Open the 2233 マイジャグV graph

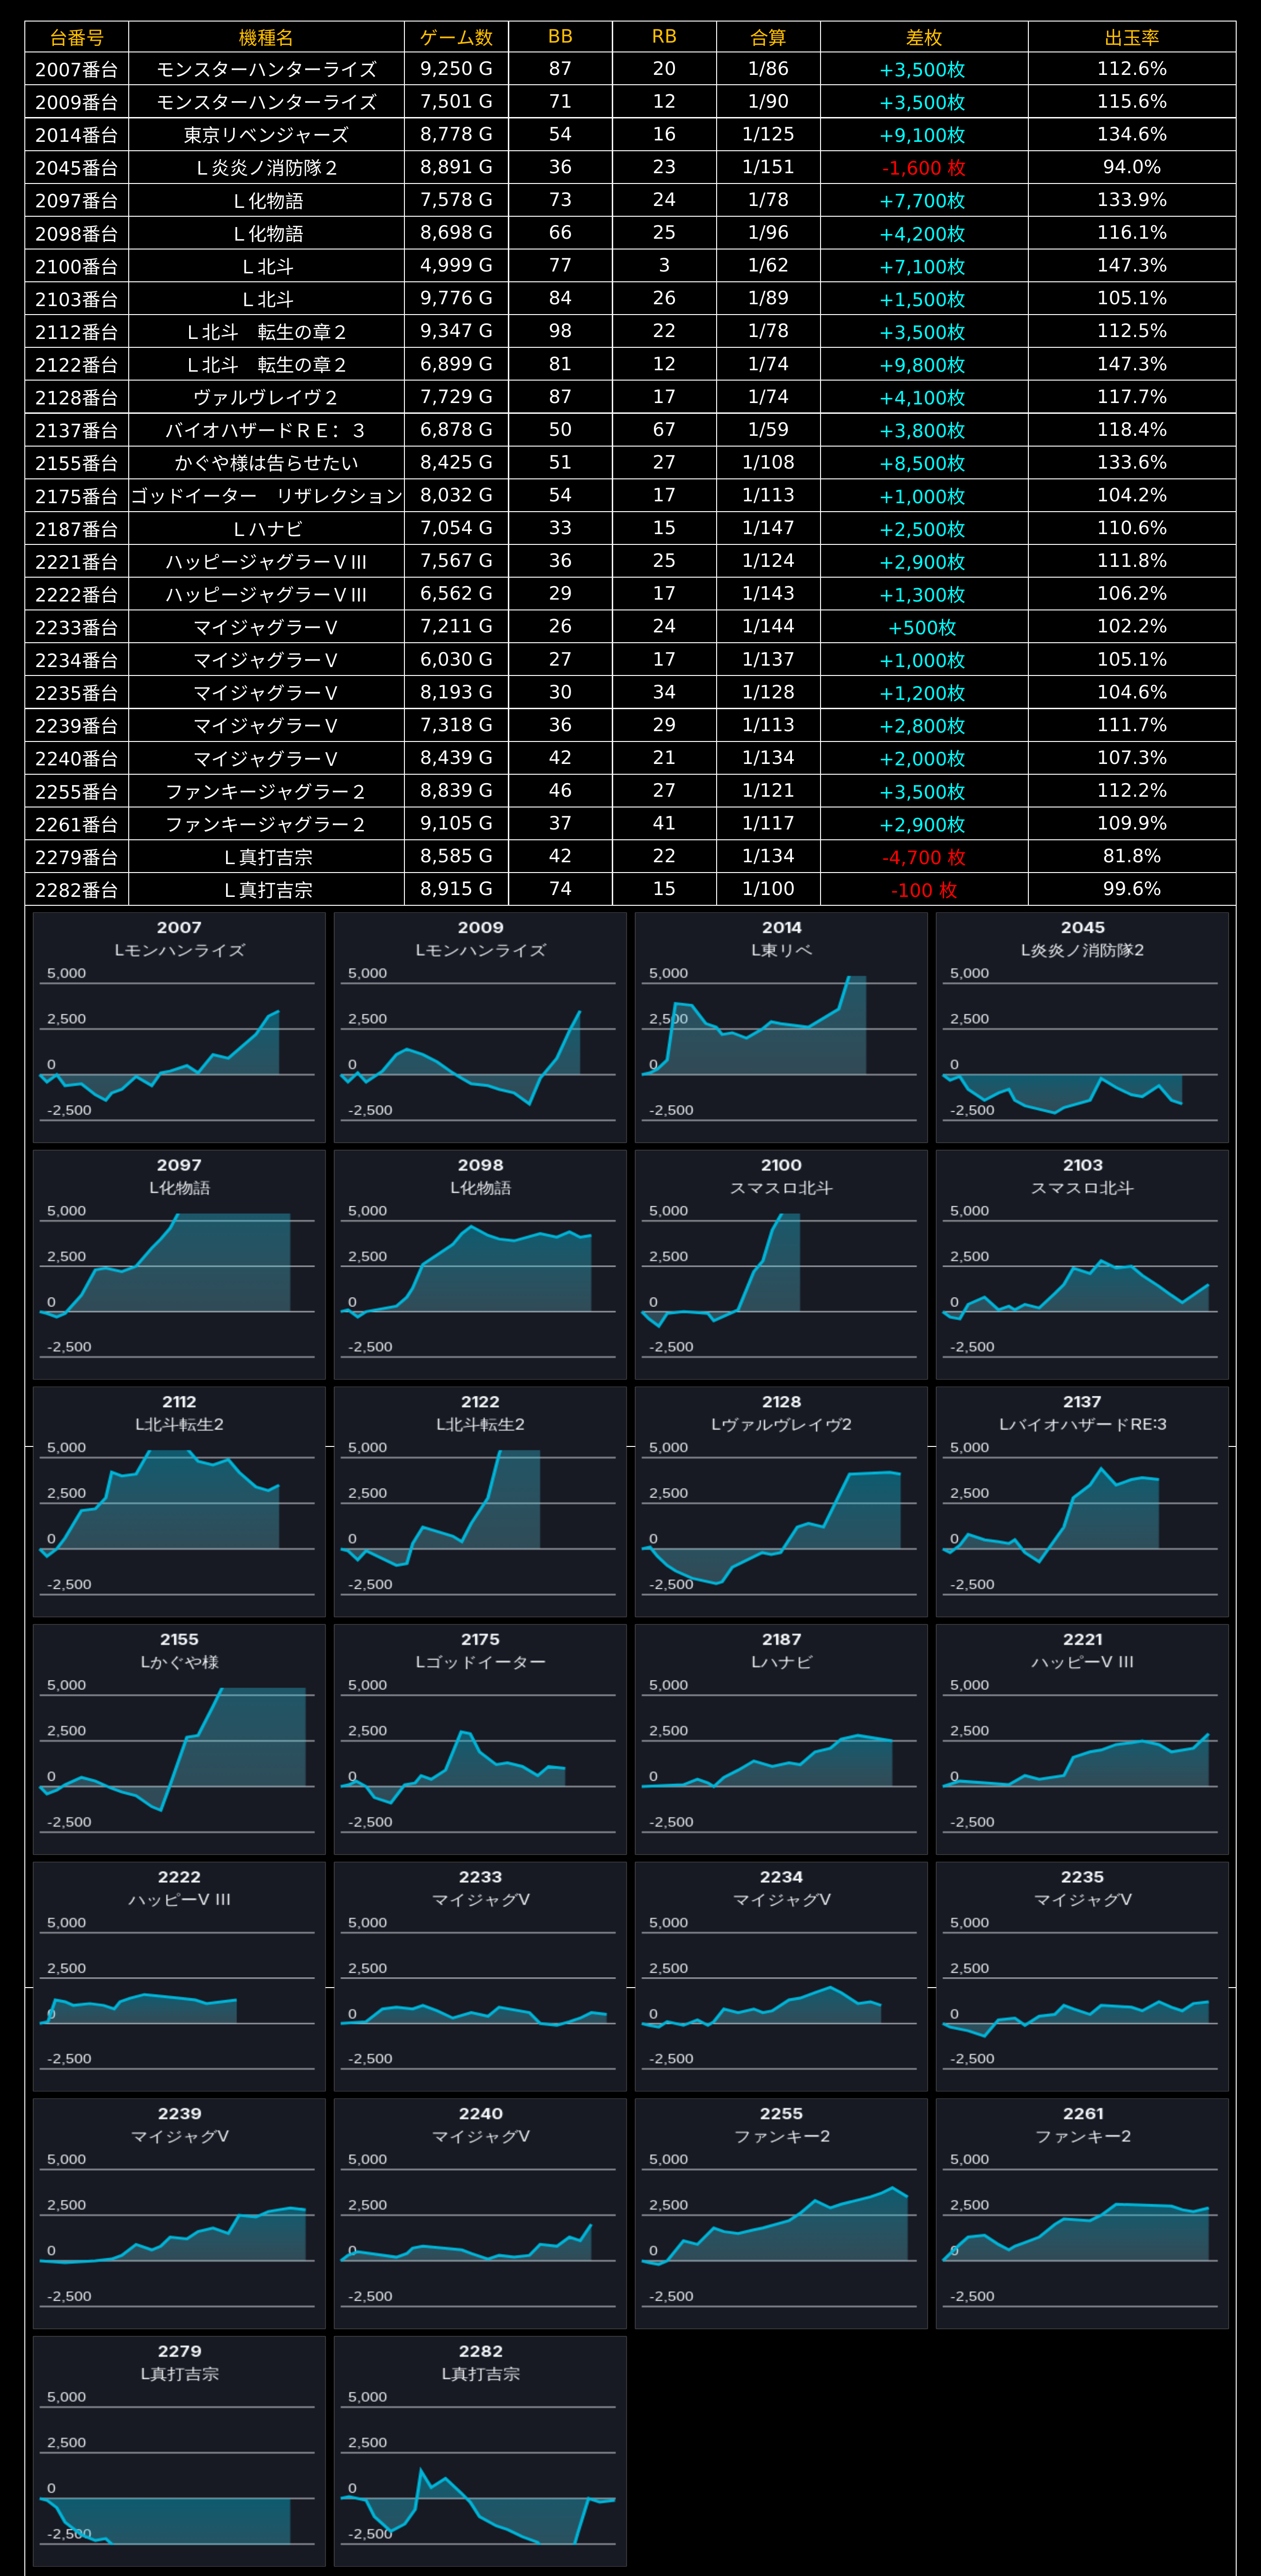(x=480, y=1976)
